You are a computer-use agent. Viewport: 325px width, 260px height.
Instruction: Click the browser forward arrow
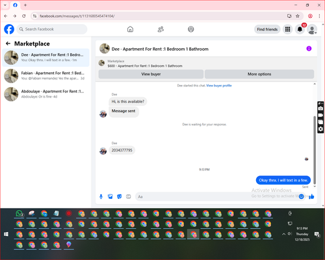[x=14, y=16]
